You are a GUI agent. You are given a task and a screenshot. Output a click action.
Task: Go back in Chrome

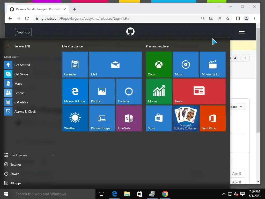[x=10, y=18]
